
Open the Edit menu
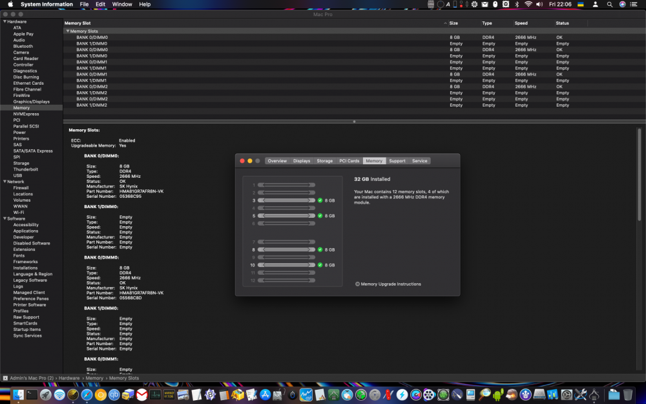point(101,4)
